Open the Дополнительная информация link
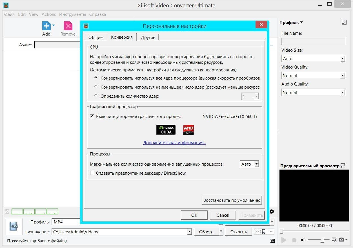Viewport: 353px width, 248px height. click(x=174, y=142)
